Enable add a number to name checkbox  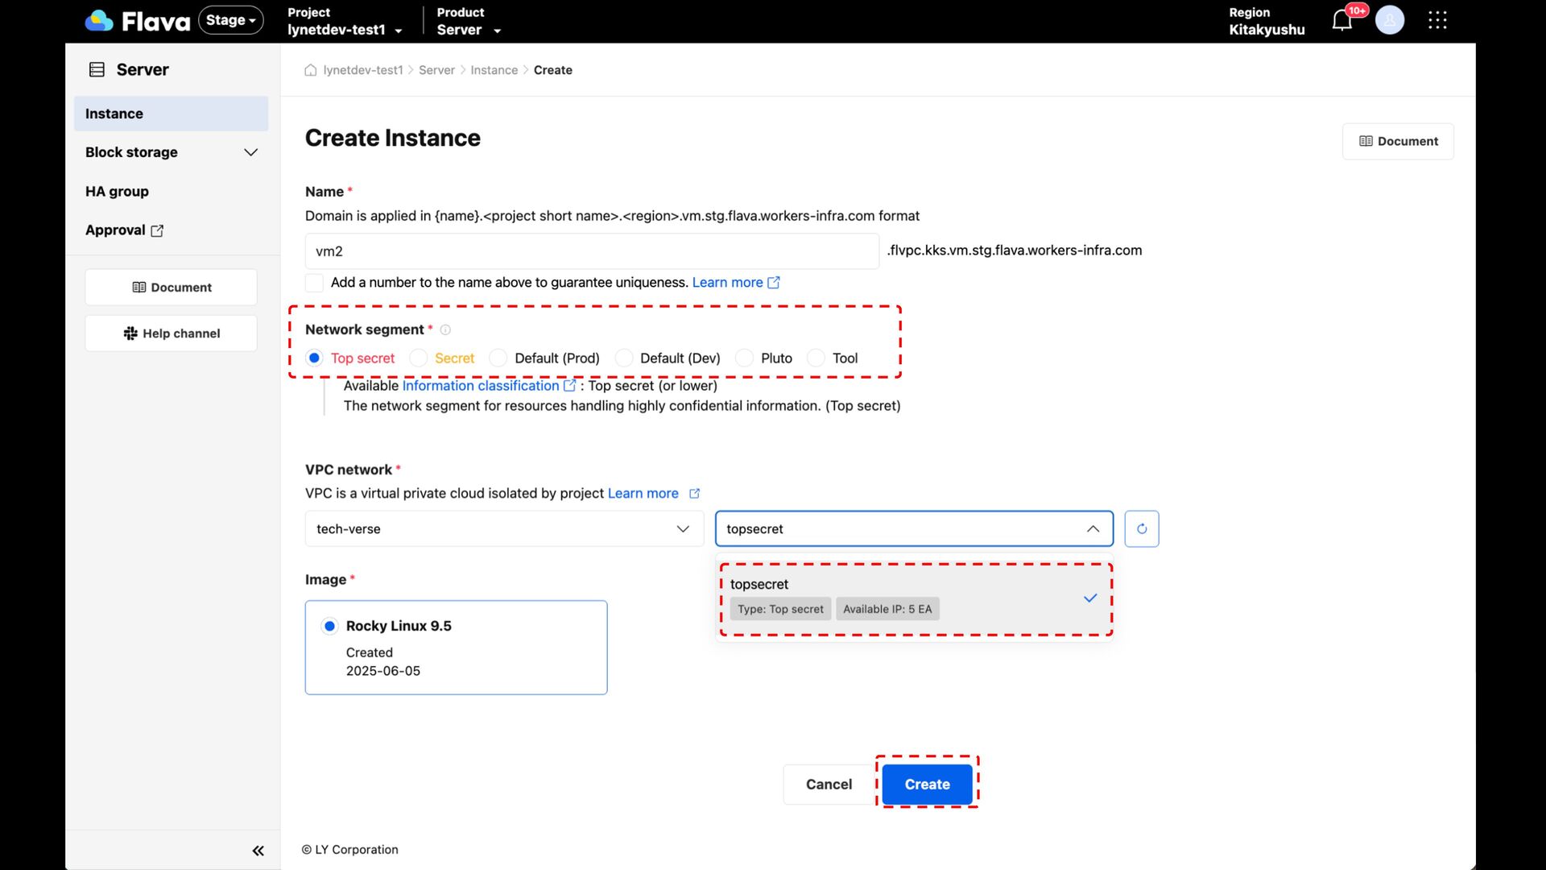(314, 283)
